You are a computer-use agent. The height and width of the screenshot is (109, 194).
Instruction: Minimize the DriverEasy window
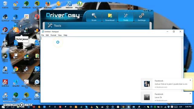(145, 11)
